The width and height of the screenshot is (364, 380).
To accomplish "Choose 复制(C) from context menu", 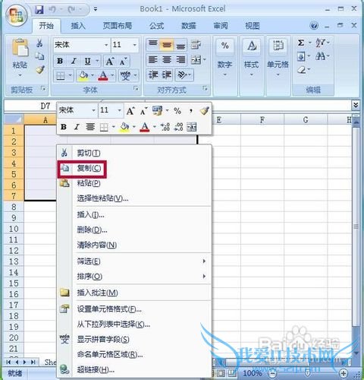I will click(134, 168).
